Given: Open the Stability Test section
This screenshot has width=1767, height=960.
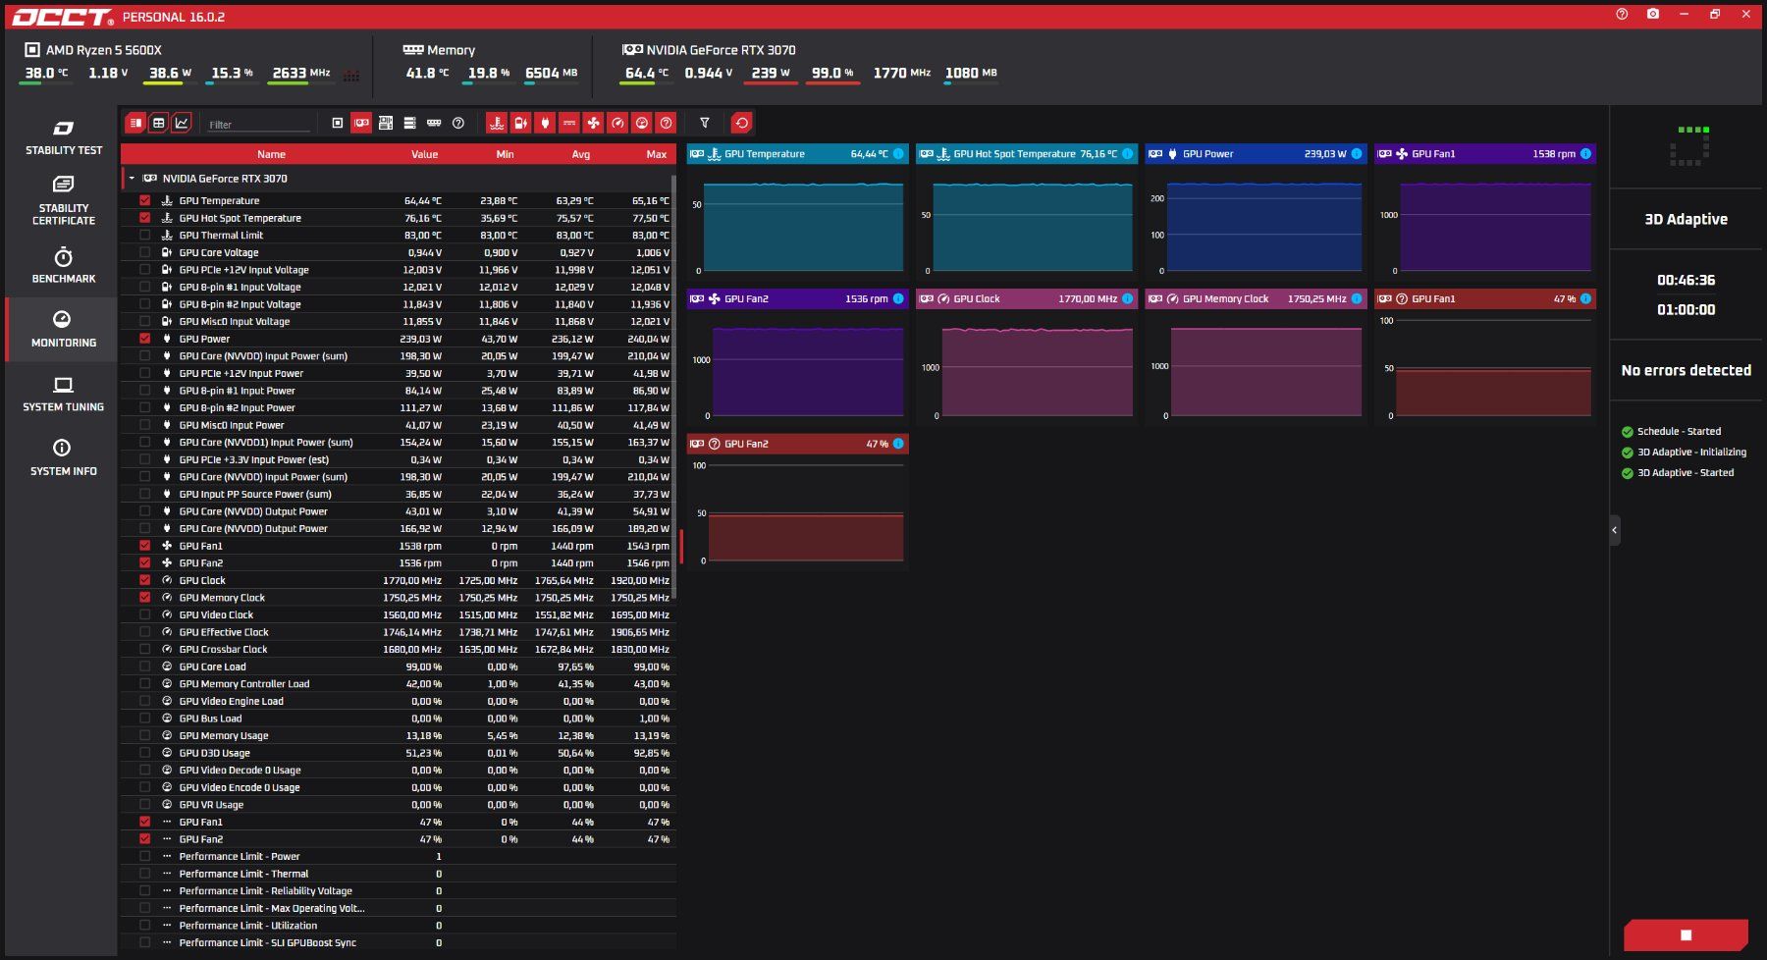Looking at the screenshot, I should point(64,138).
